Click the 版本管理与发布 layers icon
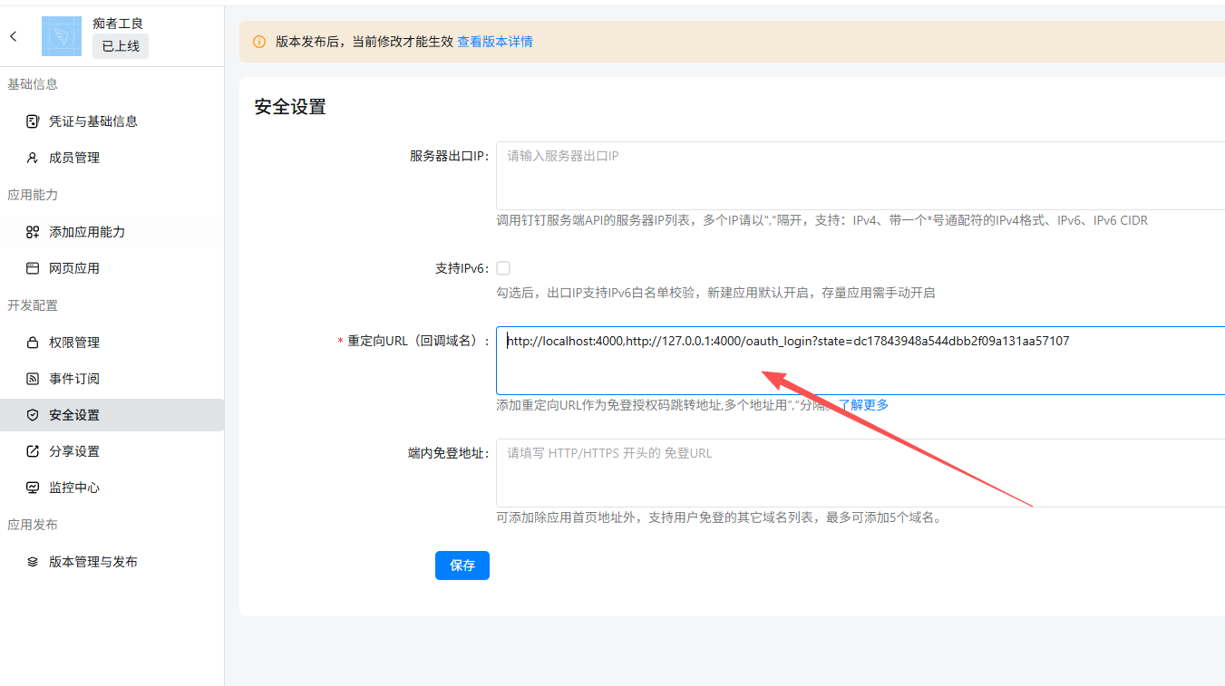Viewport: 1225px width, 686px height. pyautogui.click(x=33, y=562)
